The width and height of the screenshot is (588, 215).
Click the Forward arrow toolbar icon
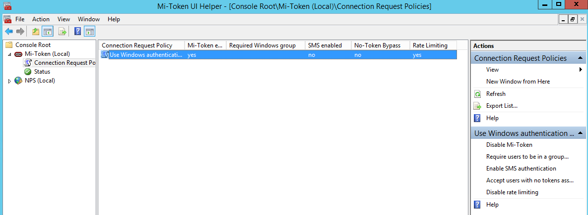[20, 31]
